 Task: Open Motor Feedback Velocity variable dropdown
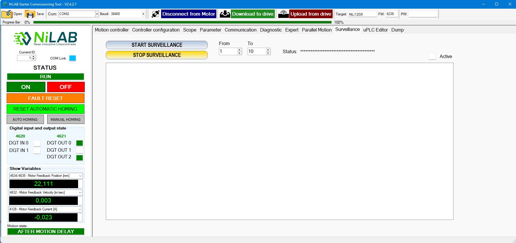[x=80, y=192]
